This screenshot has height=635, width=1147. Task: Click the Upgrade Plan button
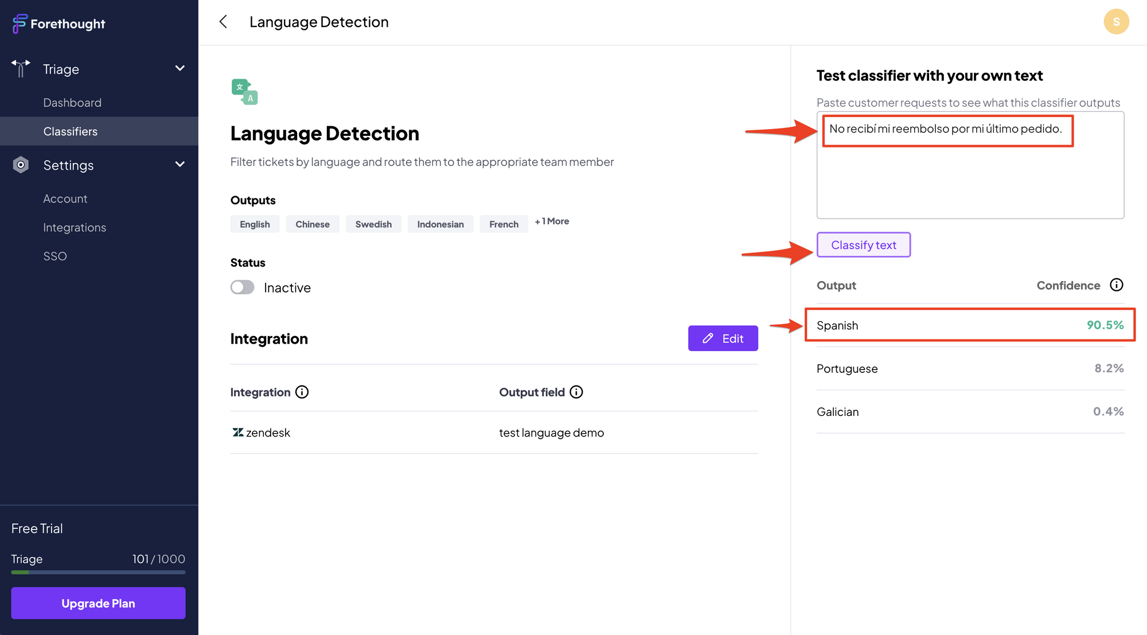click(98, 603)
